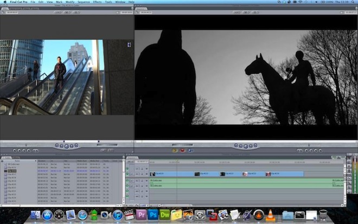Click the VLC traffic cone icon
The width and height of the screenshot is (358, 224).
click(x=271, y=215)
